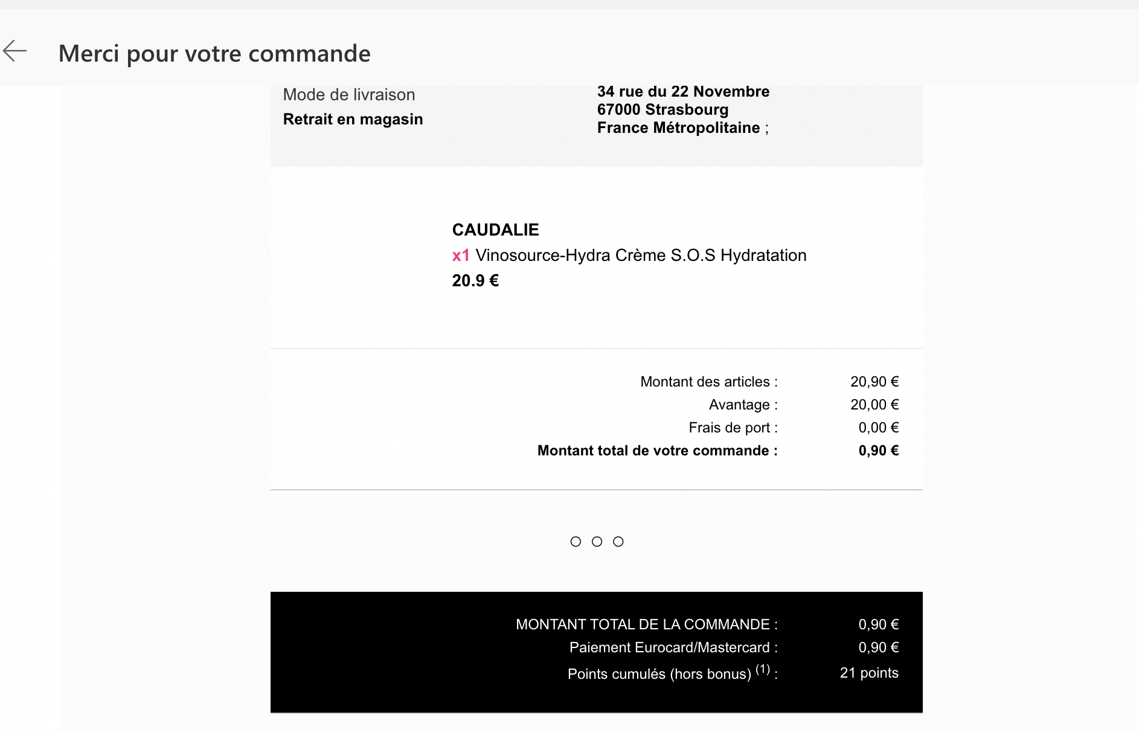Screen dimensions: 1139x732
Task: Click the Avantage amount 20,00 €
Action: pyautogui.click(x=874, y=405)
